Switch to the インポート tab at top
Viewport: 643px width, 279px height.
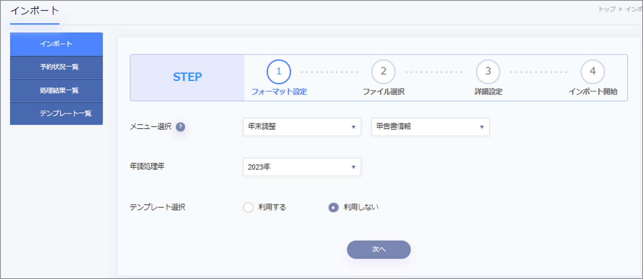pos(34,10)
